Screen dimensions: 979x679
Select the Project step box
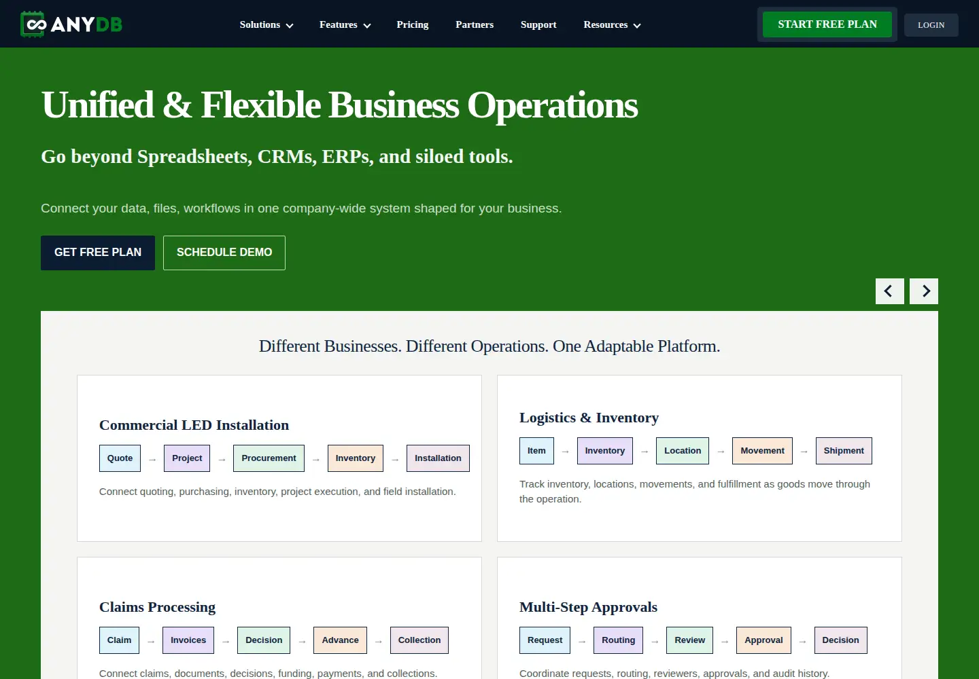click(x=187, y=458)
